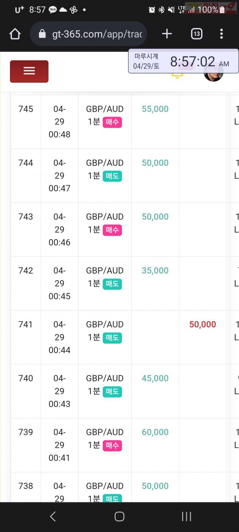Open the red hamburger menu

(29, 71)
